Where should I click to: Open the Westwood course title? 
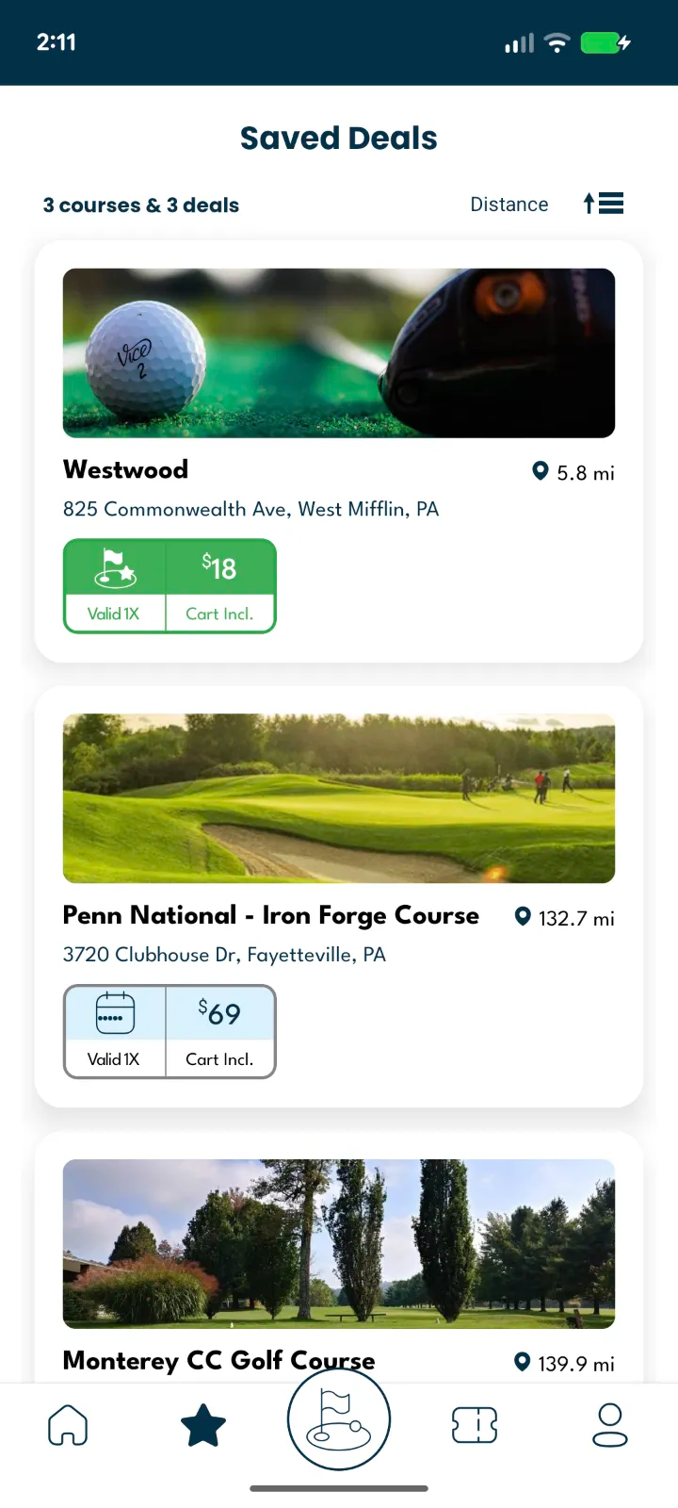[126, 469]
